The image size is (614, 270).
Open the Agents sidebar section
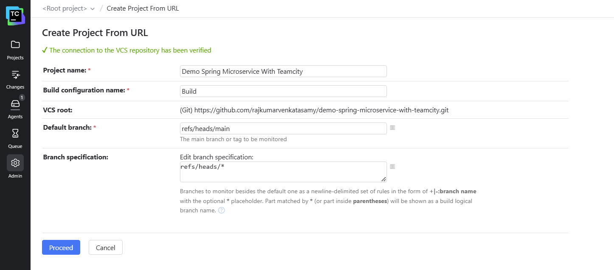pyautogui.click(x=15, y=109)
